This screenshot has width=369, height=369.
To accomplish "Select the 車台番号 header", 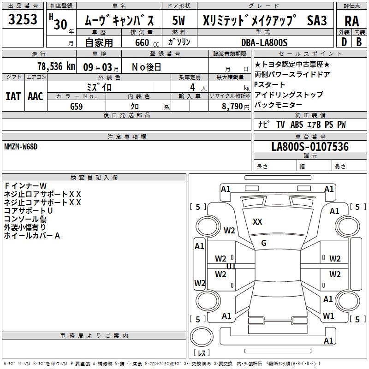I will click(310, 137).
